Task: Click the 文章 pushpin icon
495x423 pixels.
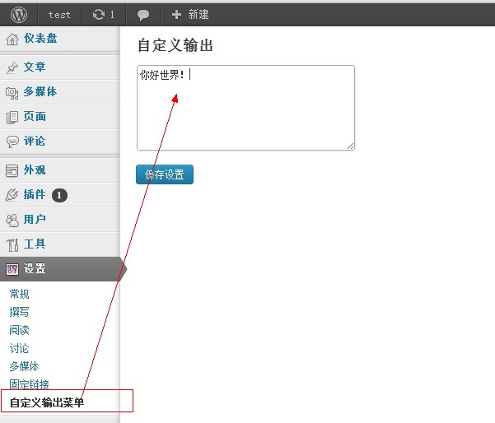Action: point(12,67)
